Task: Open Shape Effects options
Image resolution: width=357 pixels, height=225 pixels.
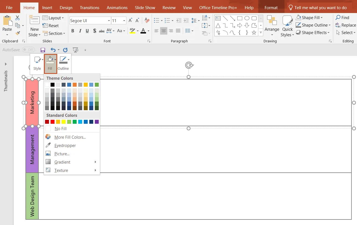Action: coord(313,32)
